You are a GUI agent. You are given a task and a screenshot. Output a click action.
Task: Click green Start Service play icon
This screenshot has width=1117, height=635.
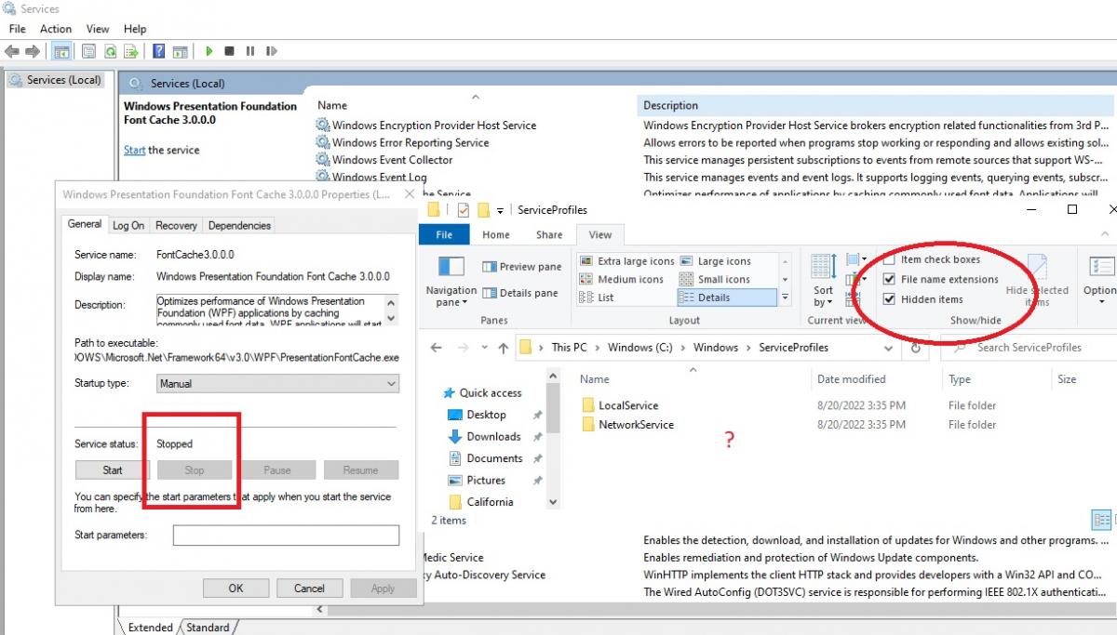coord(209,51)
